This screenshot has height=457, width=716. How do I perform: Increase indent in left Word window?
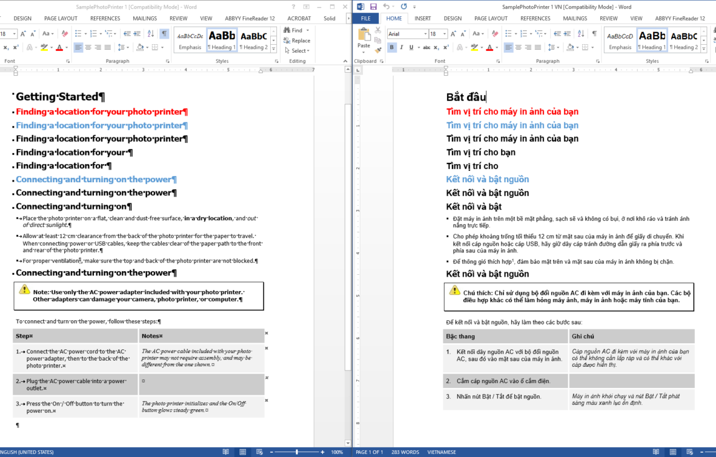[137, 34]
